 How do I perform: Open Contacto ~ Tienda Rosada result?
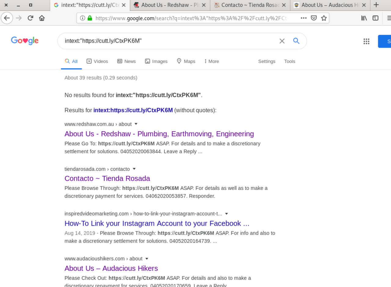click(107, 178)
